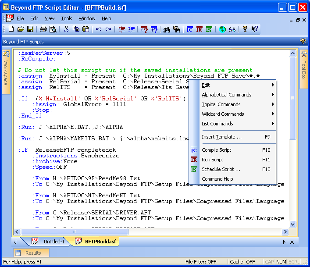
Task: Click the ISF document icon in menu bar
Action: tap(10, 18)
